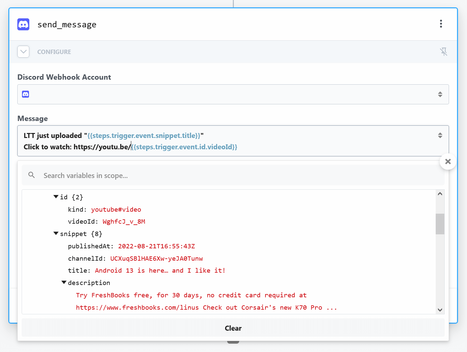467x352 pixels.
Task: Collapse the Configure section chevron
Action: click(23, 52)
